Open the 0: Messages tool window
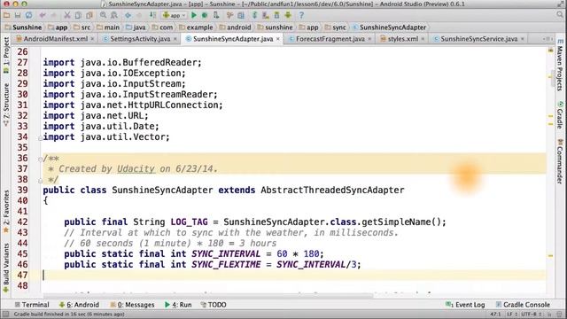 click(132, 305)
